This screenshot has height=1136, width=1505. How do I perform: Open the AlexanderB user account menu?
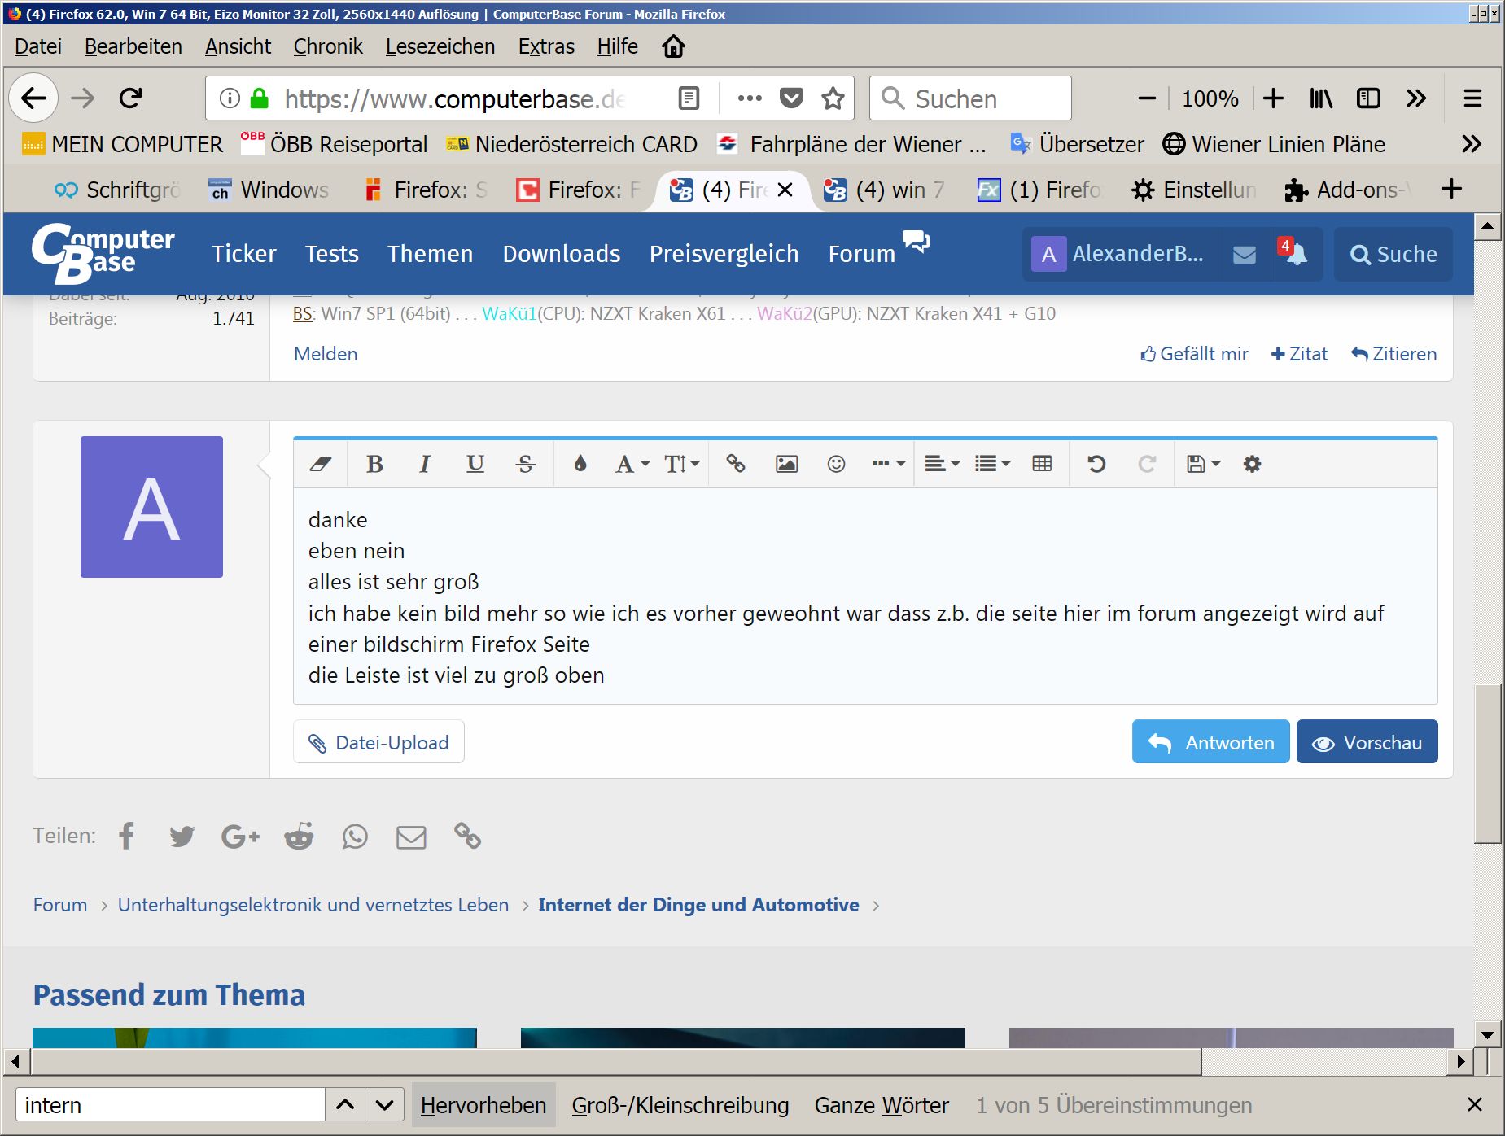(1118, 255)
